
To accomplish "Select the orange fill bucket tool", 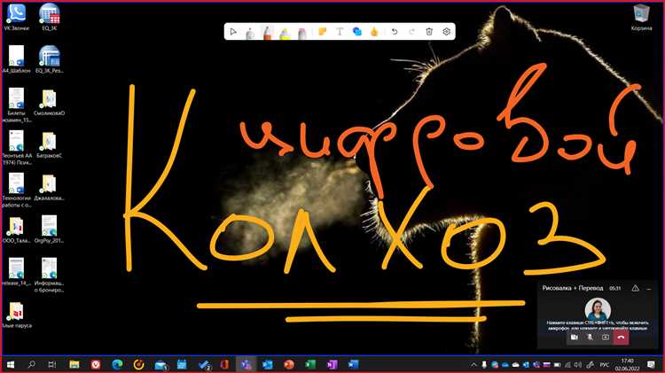I will click(x=374, y=32).
